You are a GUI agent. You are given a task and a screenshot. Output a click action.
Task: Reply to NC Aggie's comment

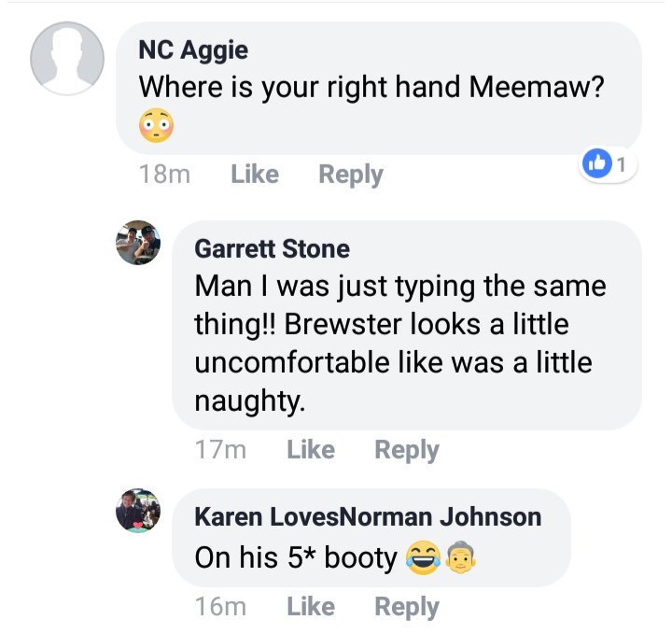point(350,175)
